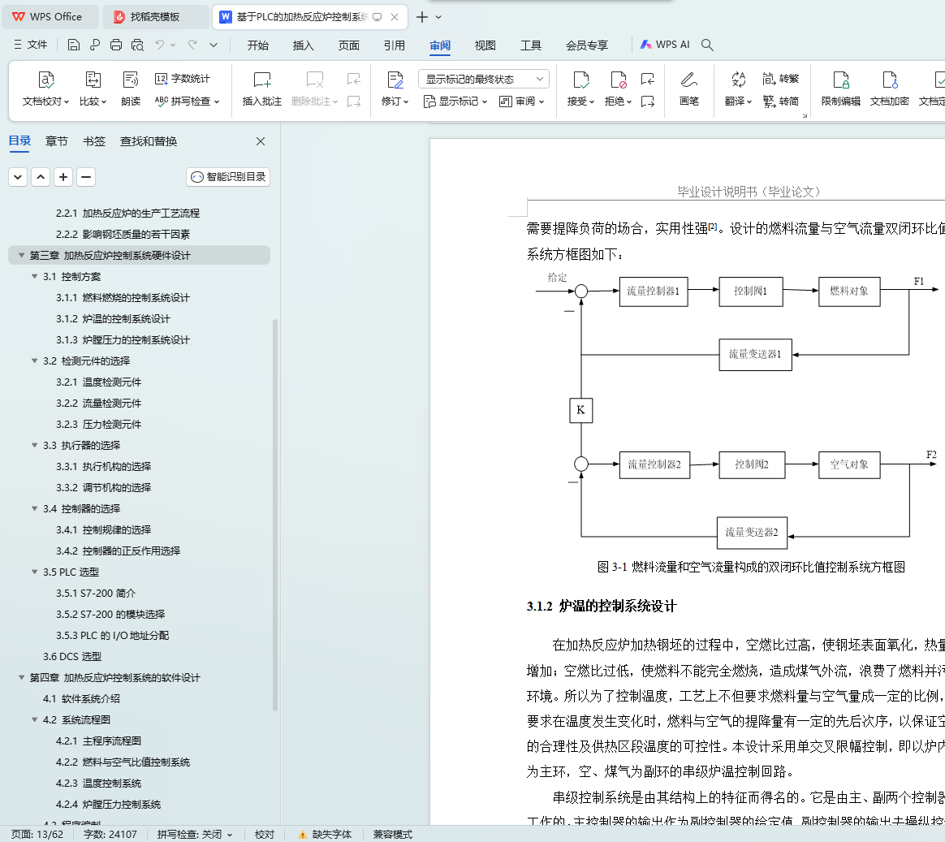
Task: Click move-down arrow button in outline
Action: click(x=18, y=176)
